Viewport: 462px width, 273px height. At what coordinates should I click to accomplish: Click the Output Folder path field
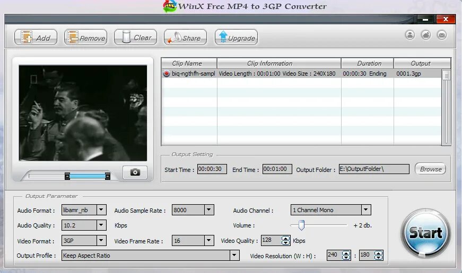[x=374, y=169]
